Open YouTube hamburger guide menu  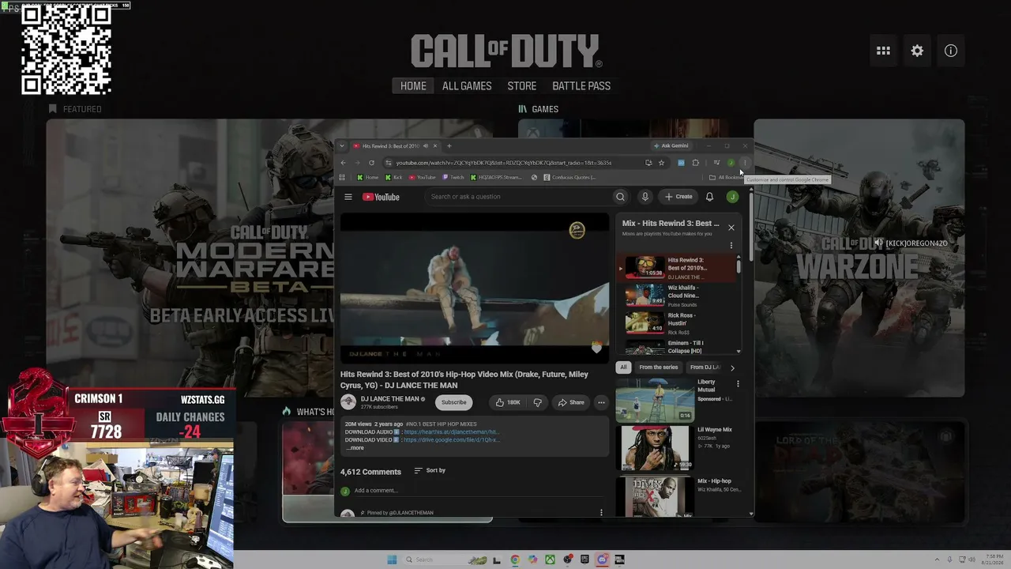coord(348,197)
